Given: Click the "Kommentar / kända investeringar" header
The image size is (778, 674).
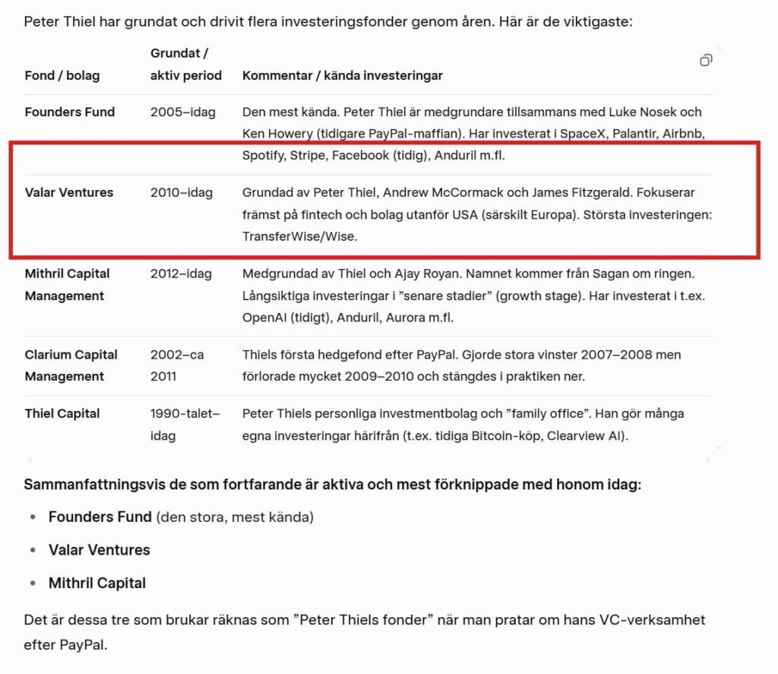Looking at the screenshot, I should 343,75.
